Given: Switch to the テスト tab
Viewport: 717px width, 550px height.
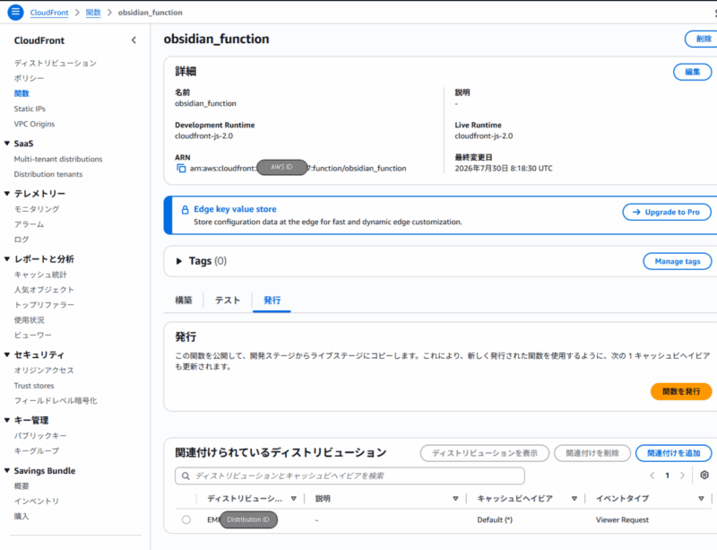Looking at the screenshot, I should pos(228,301).
